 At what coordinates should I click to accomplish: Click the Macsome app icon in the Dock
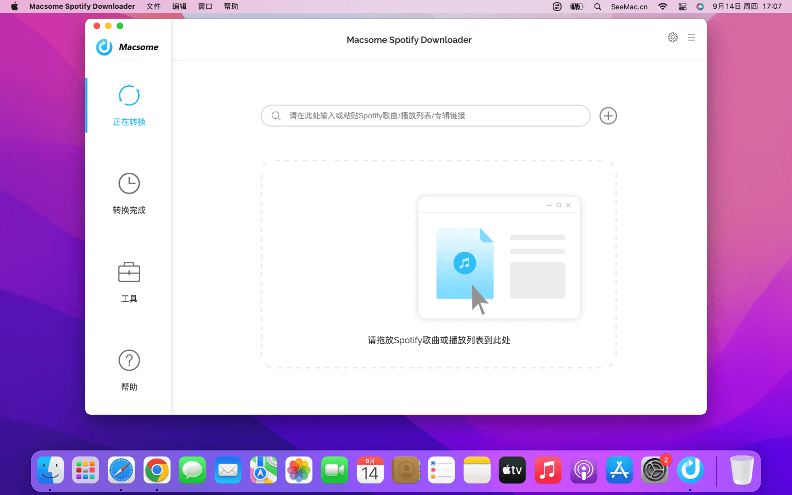[x=690, y=470]
